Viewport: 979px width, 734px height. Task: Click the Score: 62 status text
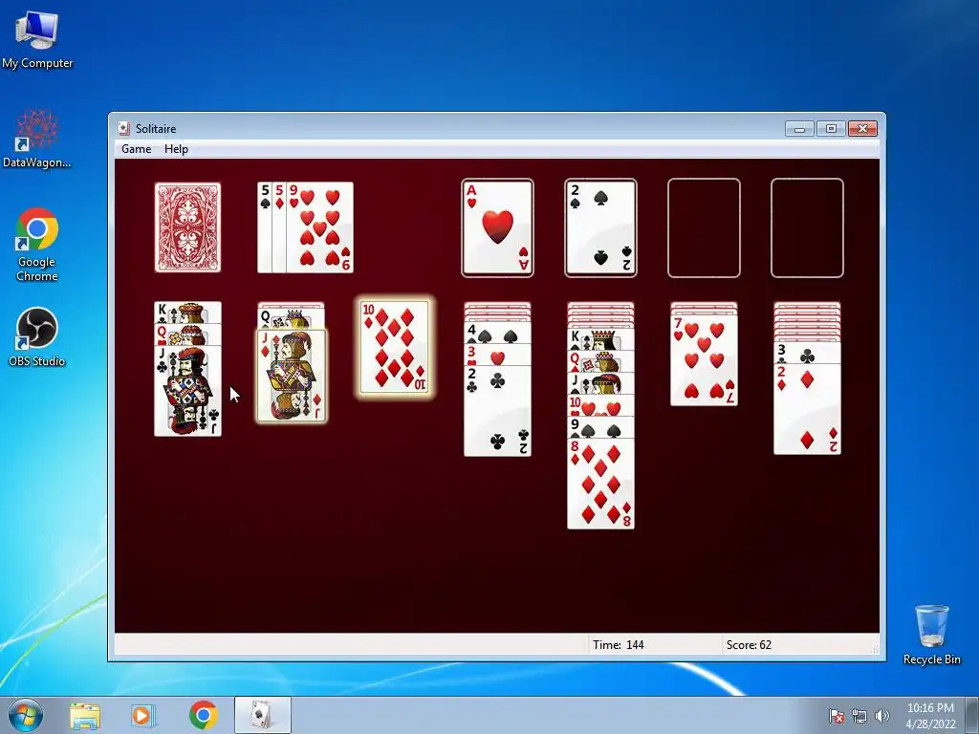749,645
